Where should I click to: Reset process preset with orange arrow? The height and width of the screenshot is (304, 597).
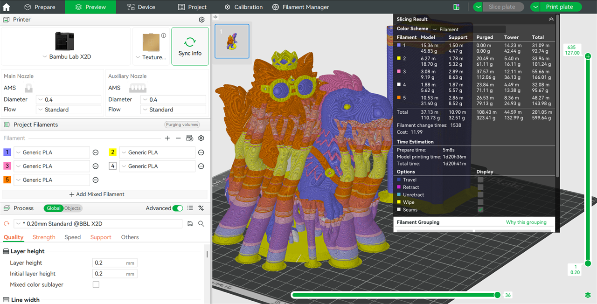click(7, 224)
